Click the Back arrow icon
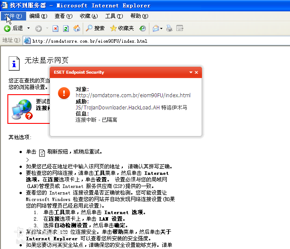This screenshot has height=249, width=290. tap(7, 28)
